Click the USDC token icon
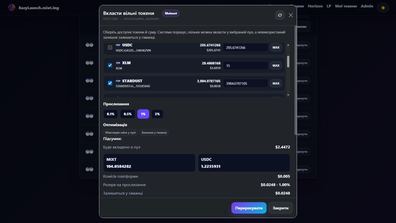396x223 pixels. point(118,45)
